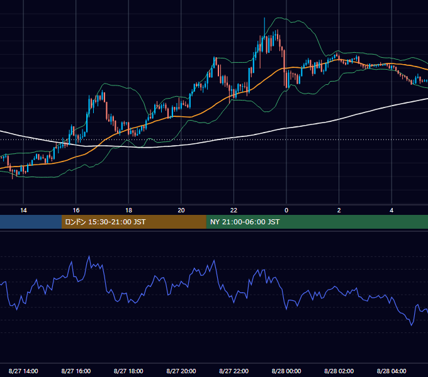Viewport: 428px width, 377px height.
Task: Click the 8/27 22:00 date label
Action: click(x=234, y=371)
